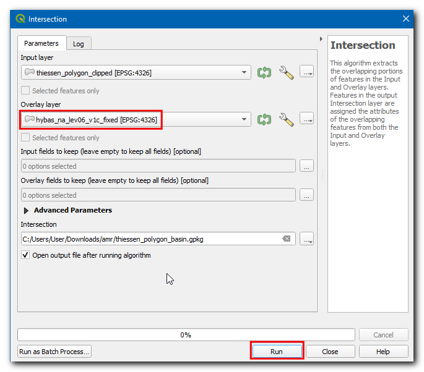Collapse the help panel with arrow
The image size is (424, 372).
[x=321, y=39]
